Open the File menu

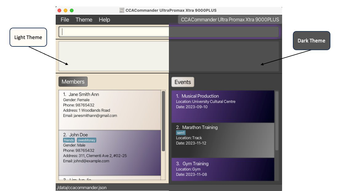(65, 19)
